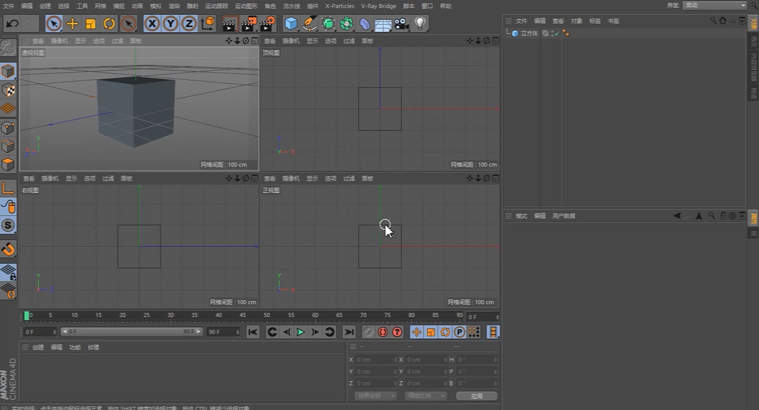This screenshot has width=759, height=410.
Task: Toggle Record Active Objects red button
Action: 368,332
